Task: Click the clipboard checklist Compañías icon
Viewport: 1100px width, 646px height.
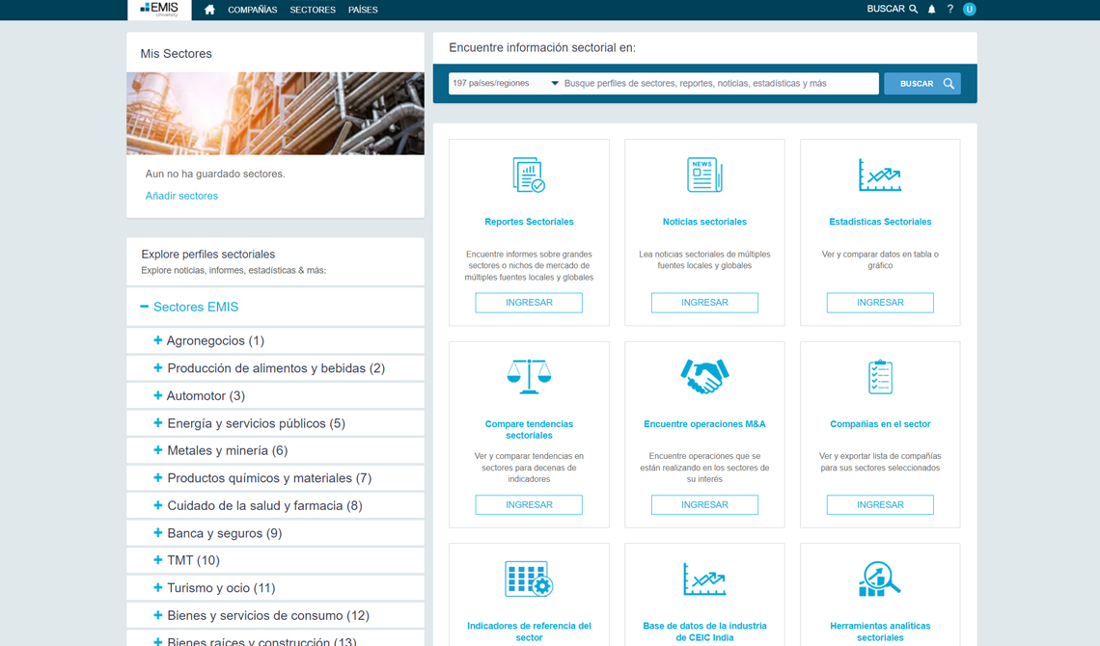Action: [880, 377]
